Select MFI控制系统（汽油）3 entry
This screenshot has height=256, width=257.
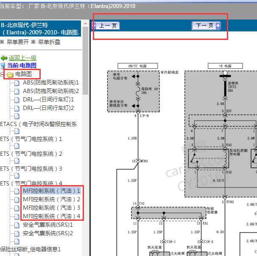51,208
